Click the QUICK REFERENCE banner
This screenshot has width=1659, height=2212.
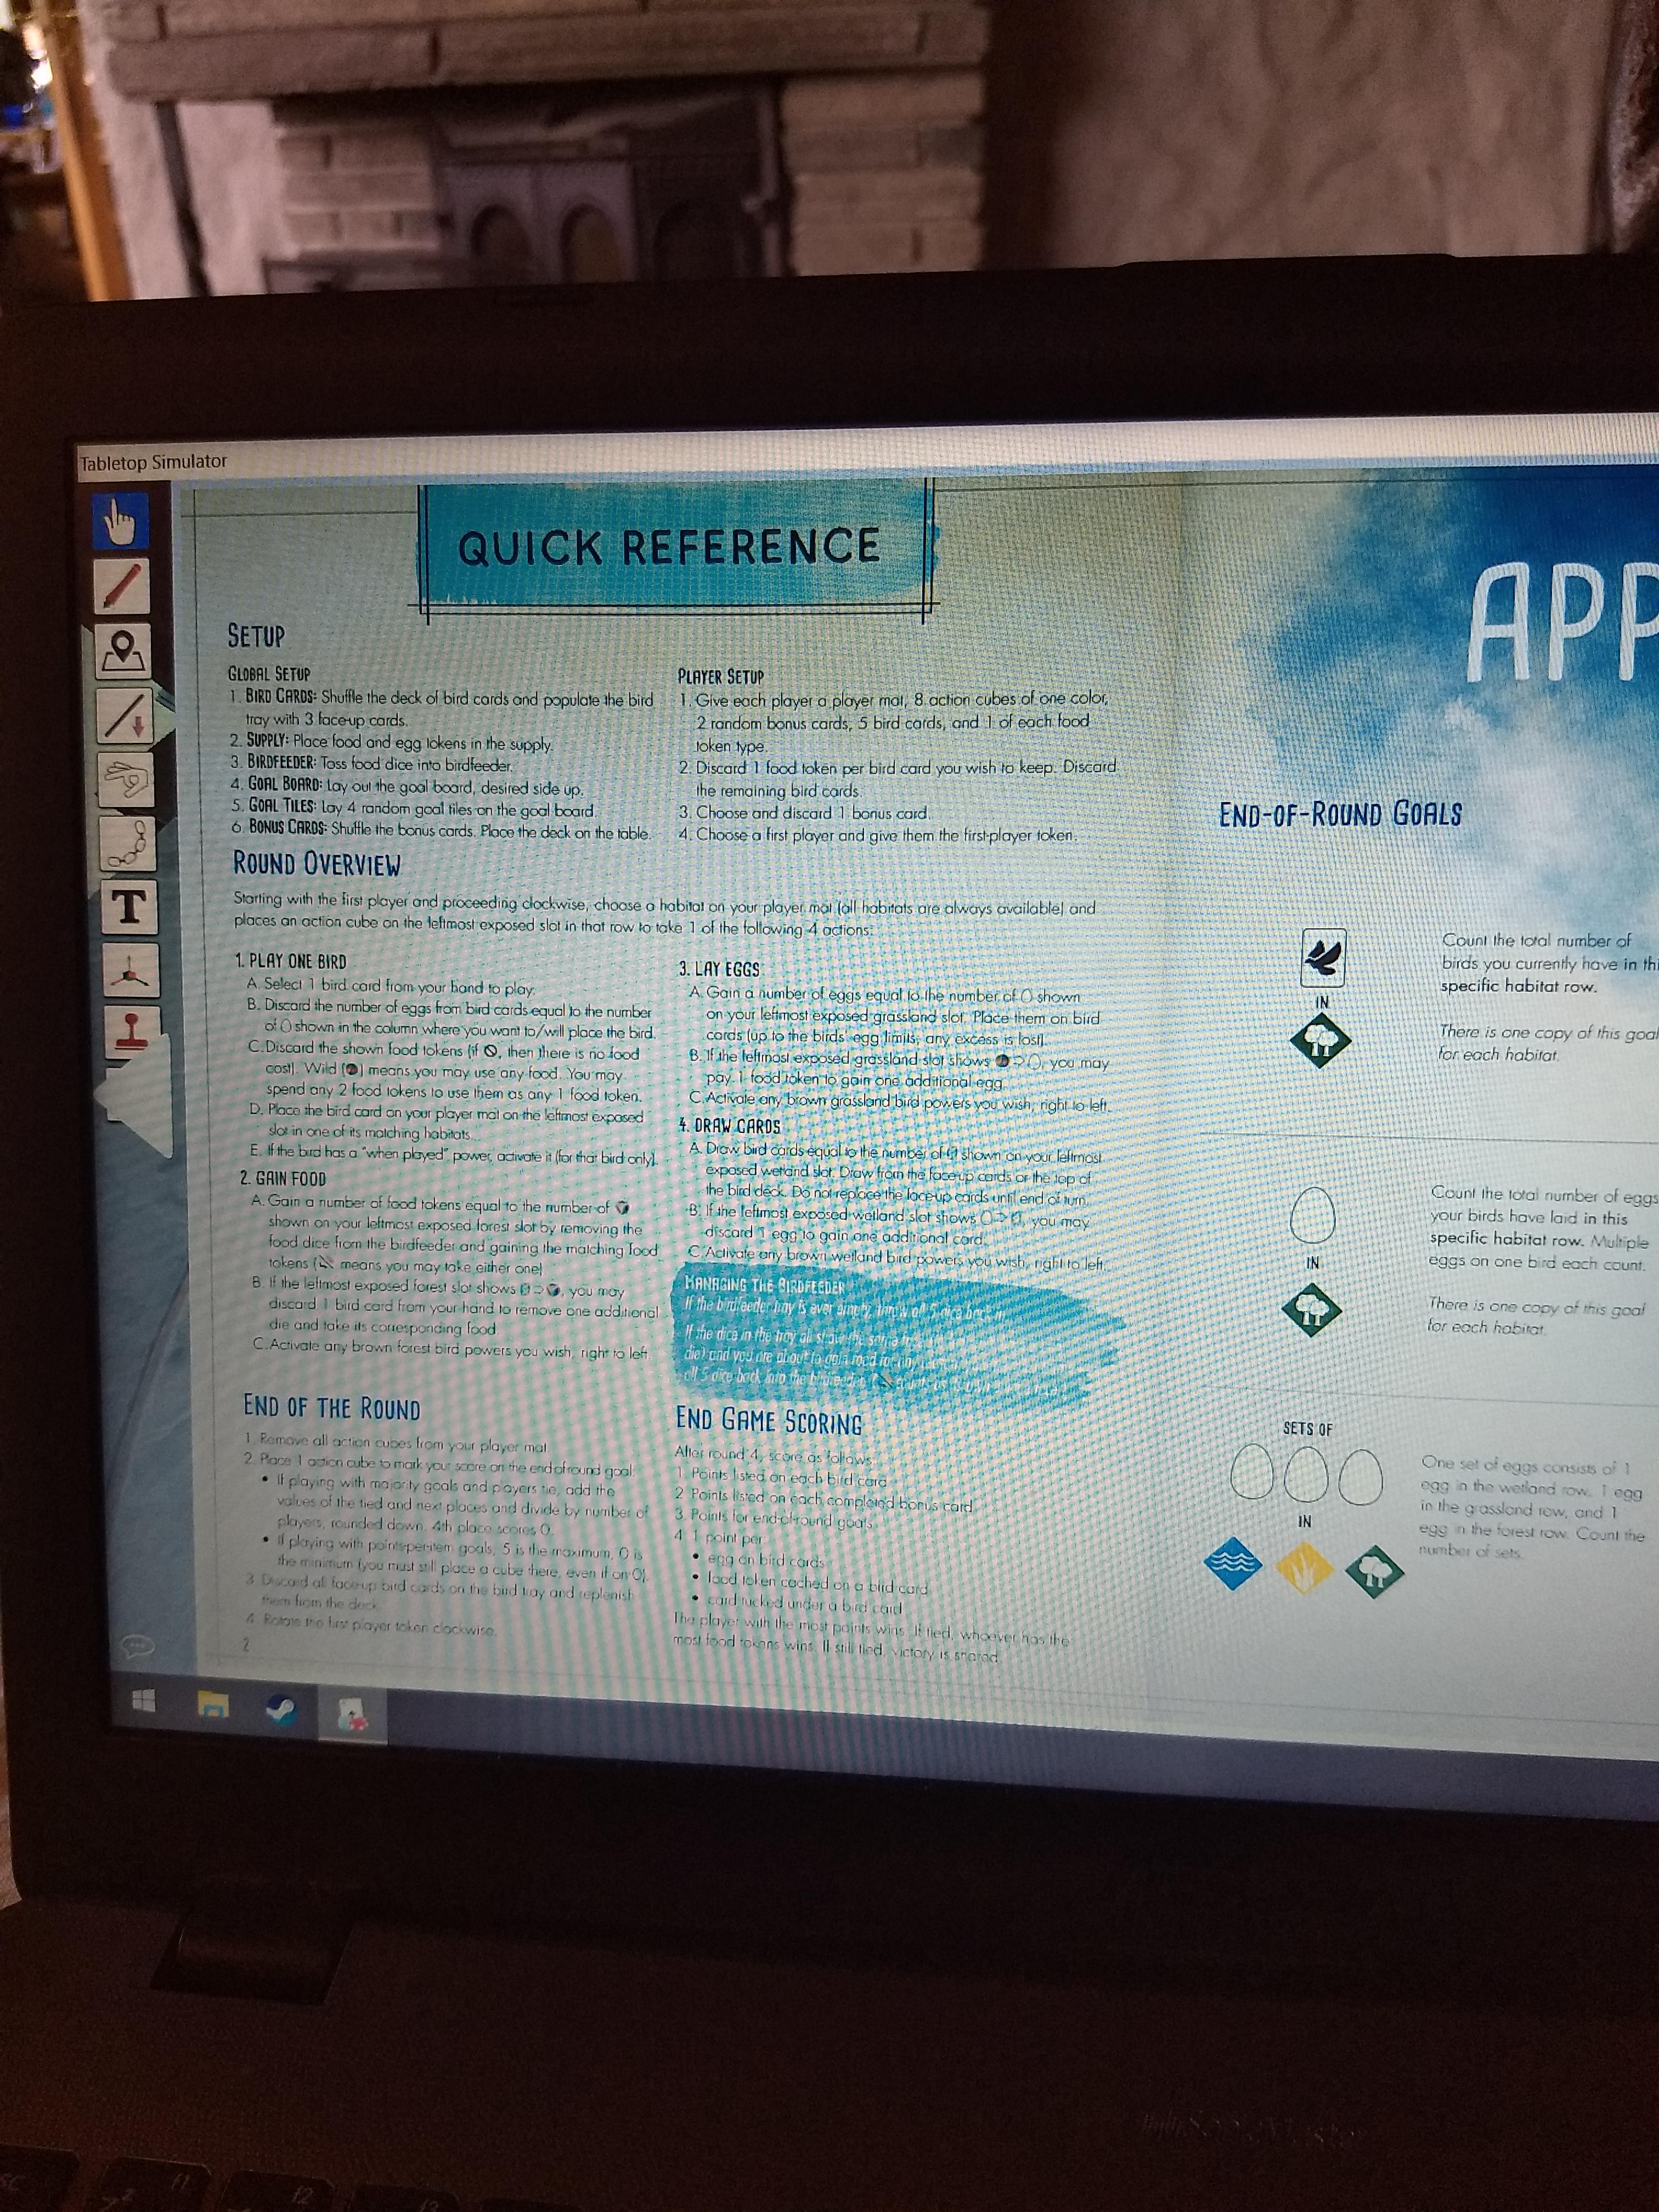click(670, 548)
